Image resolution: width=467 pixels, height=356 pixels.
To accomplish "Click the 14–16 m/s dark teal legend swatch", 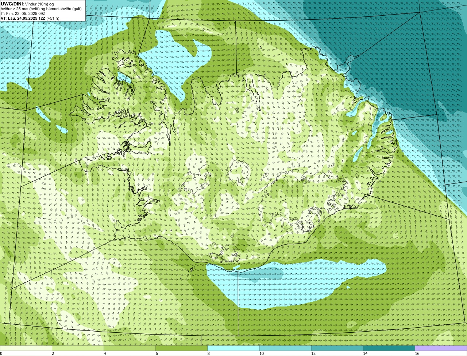I will (389, 348).
